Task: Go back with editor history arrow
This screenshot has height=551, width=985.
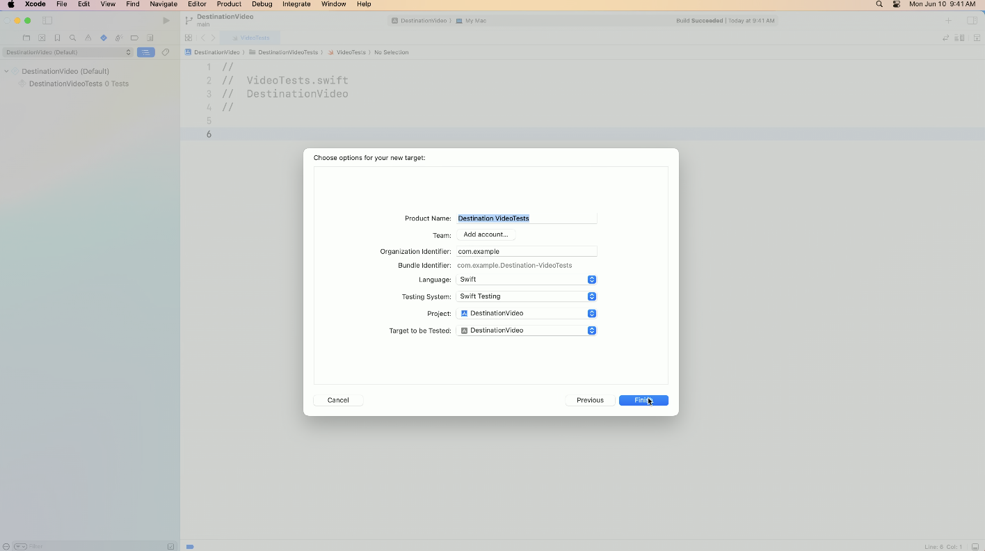Action: coord(202,38)
